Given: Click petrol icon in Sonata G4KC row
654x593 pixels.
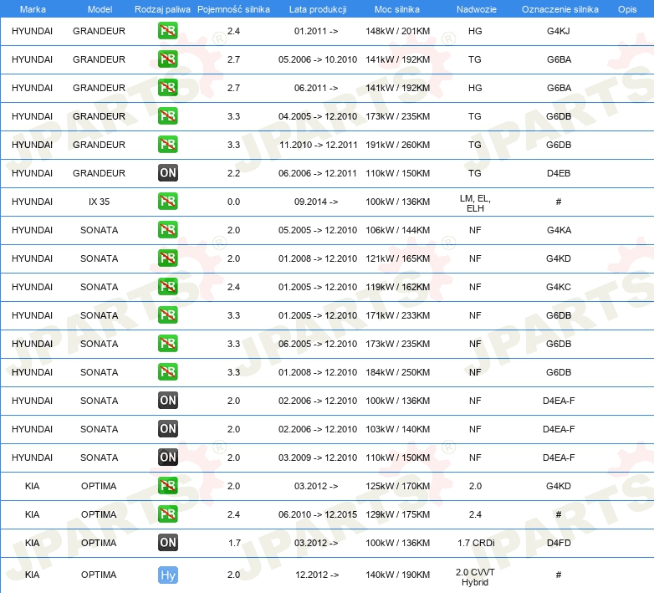Looking at the screenshot, I should (167, 287).
